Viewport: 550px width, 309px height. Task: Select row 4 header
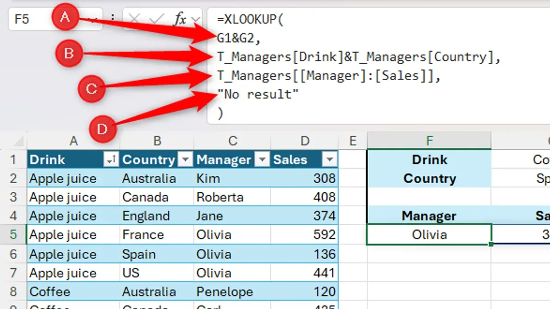[13, 216]
